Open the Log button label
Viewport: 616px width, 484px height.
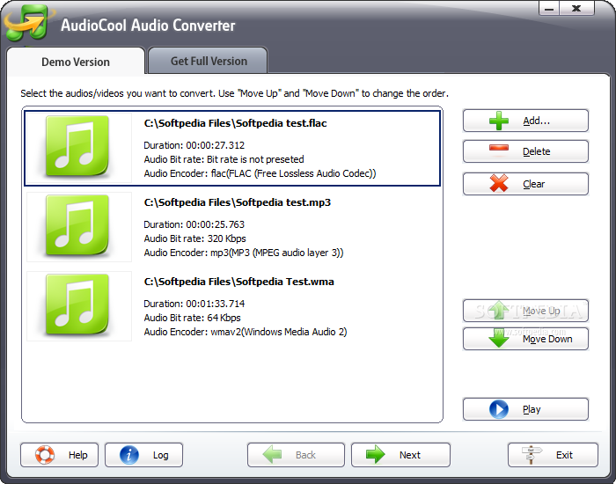tap(161, 455)
